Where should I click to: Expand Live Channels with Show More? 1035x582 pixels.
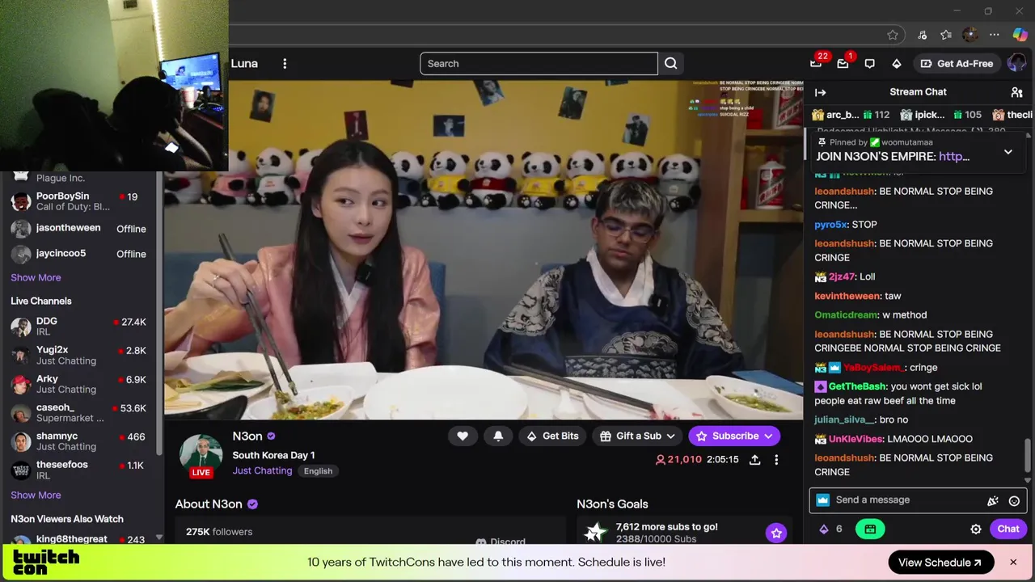click(36, 495)
